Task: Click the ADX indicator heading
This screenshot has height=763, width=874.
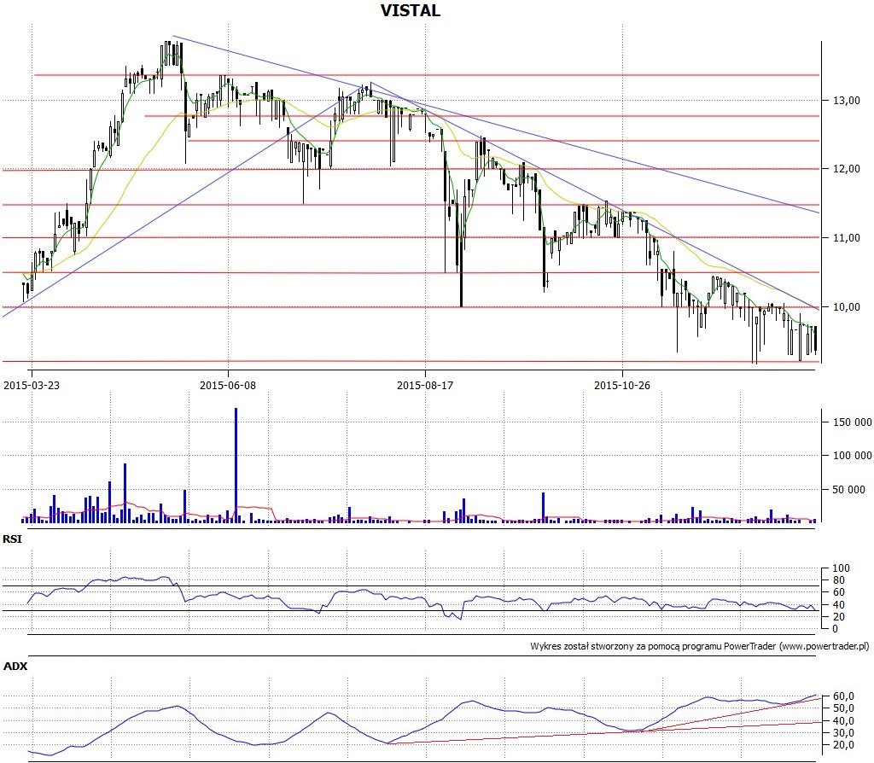Action: click(15, 666)
